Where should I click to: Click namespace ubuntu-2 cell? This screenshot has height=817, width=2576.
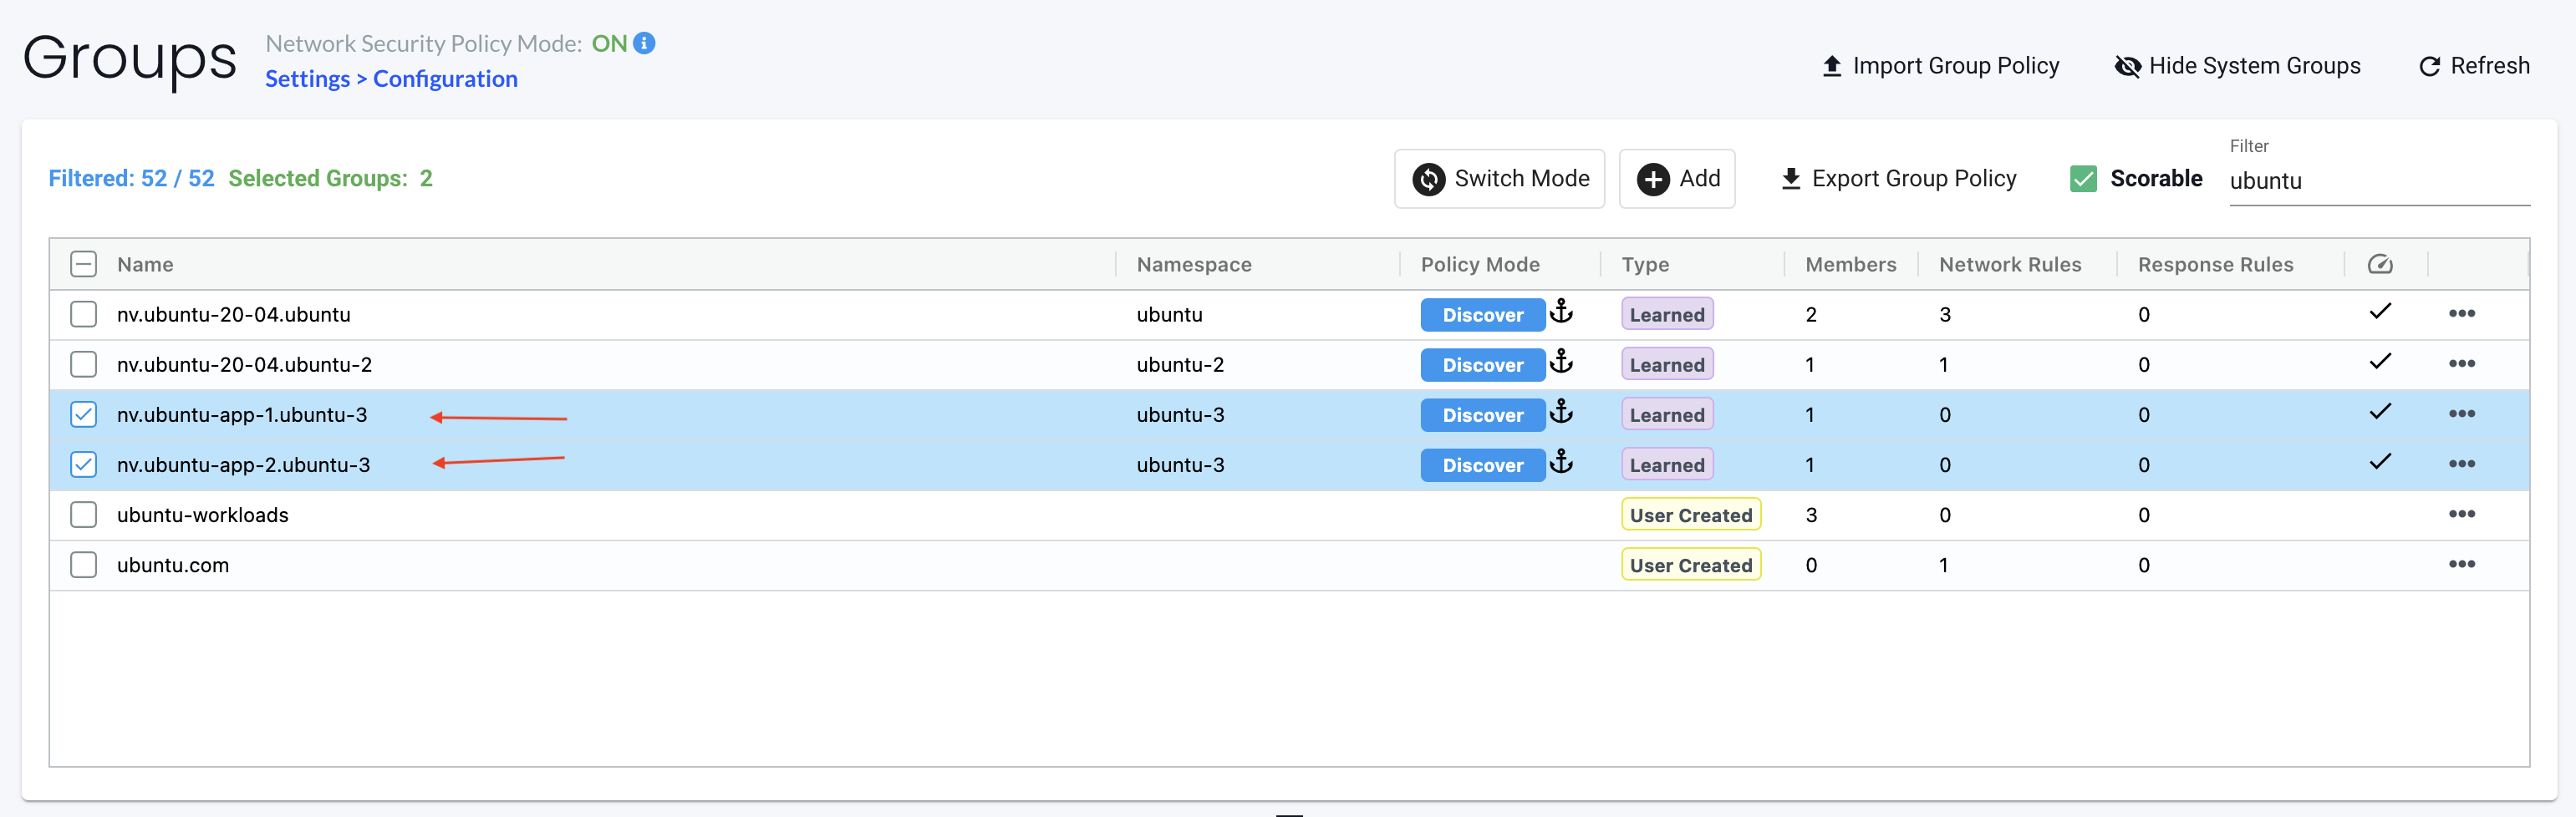tap(1180, 365)
